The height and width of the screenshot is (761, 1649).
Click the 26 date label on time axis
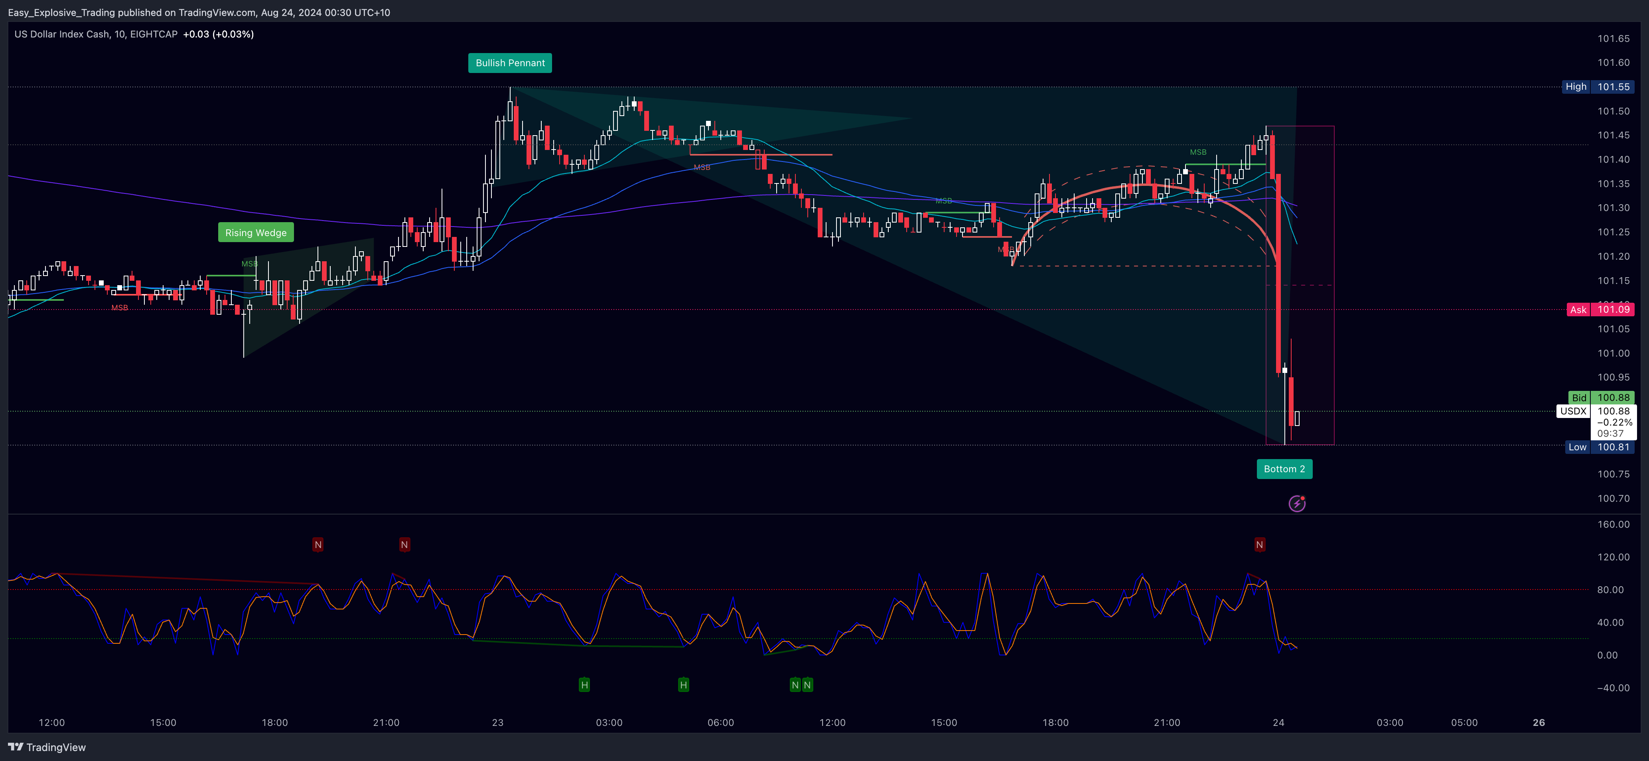click(x=1539, y=722)
